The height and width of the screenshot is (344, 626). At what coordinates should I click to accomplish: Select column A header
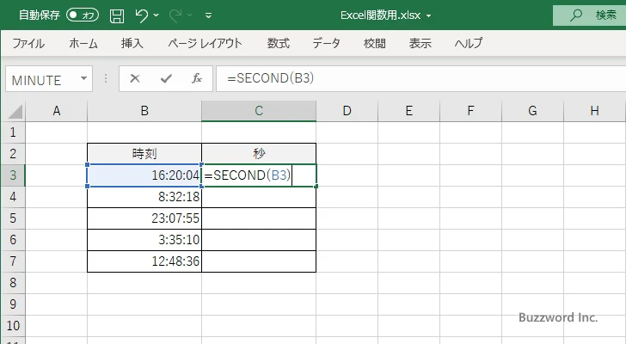(56, 111)
